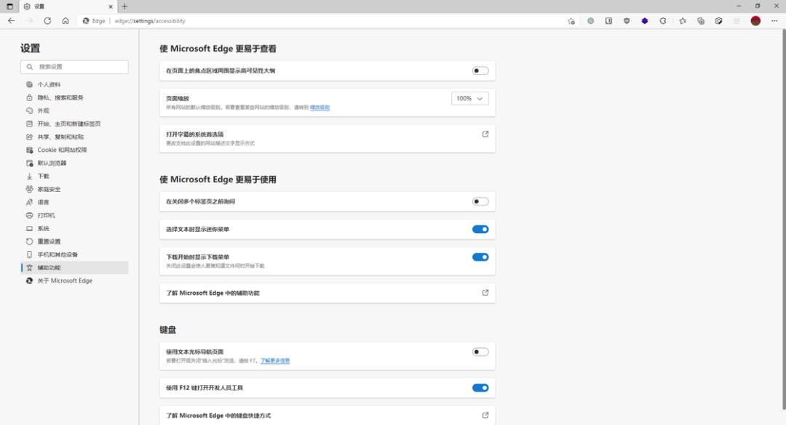Click the vertical scrollbar on the right edge

pyautogui.click(x=784, y=219)
